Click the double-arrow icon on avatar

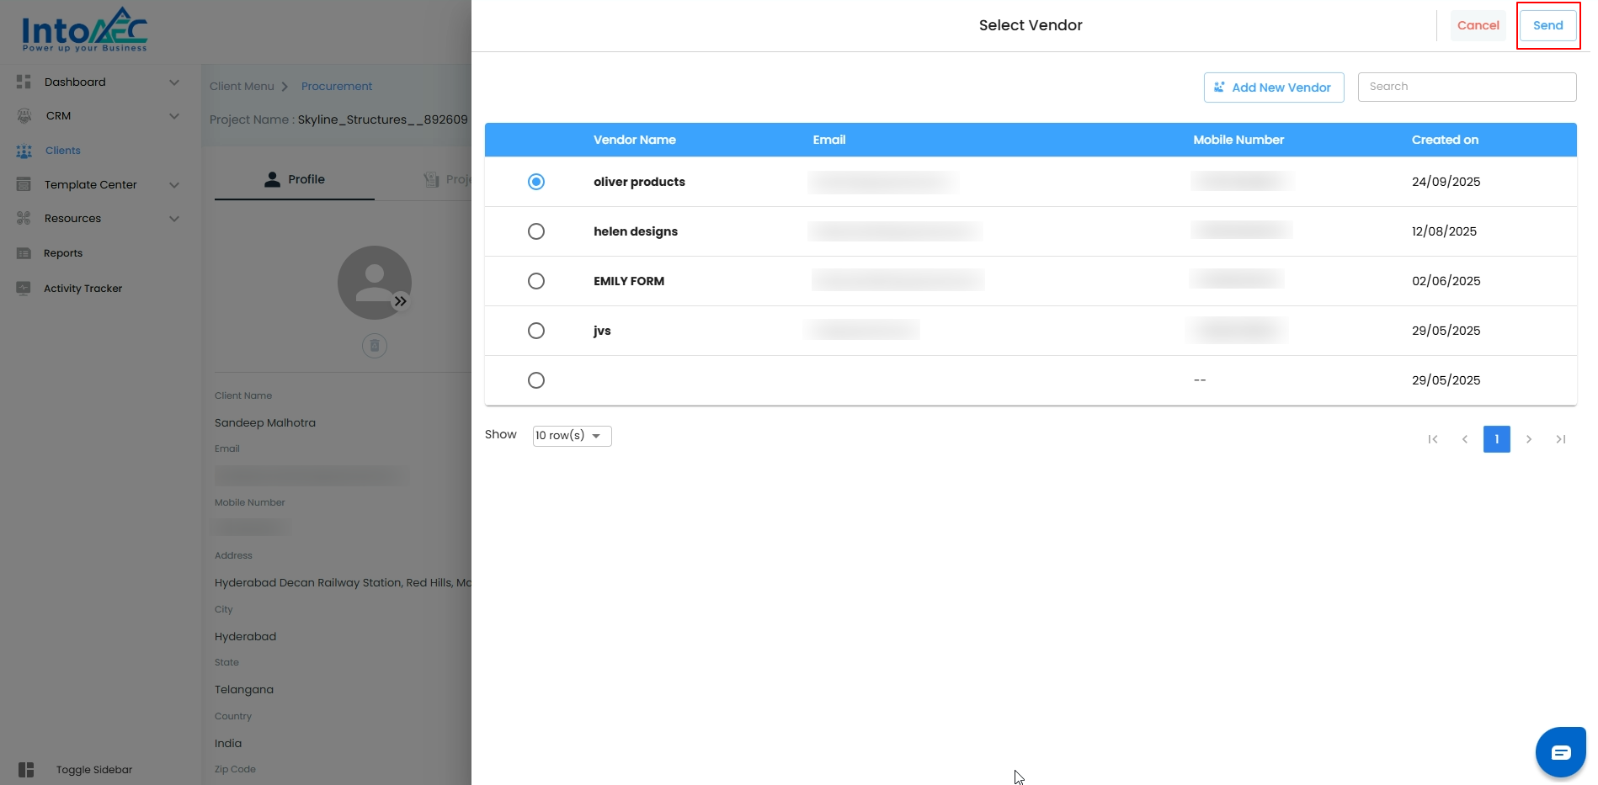point(401,301)
